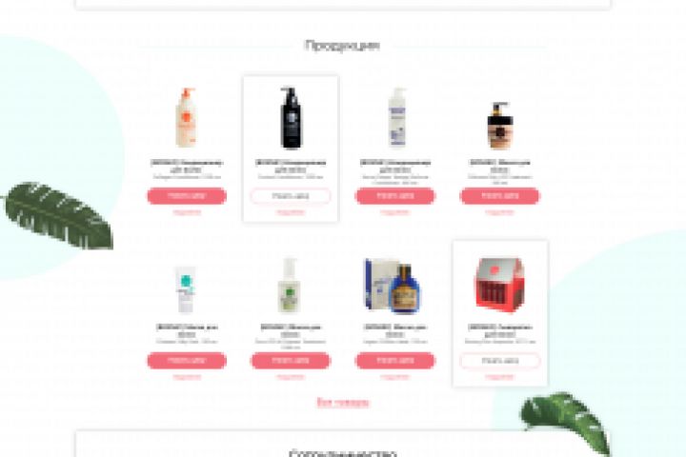Open product title of the black pump bottle
Screen dimensions: 686x457
291,166
